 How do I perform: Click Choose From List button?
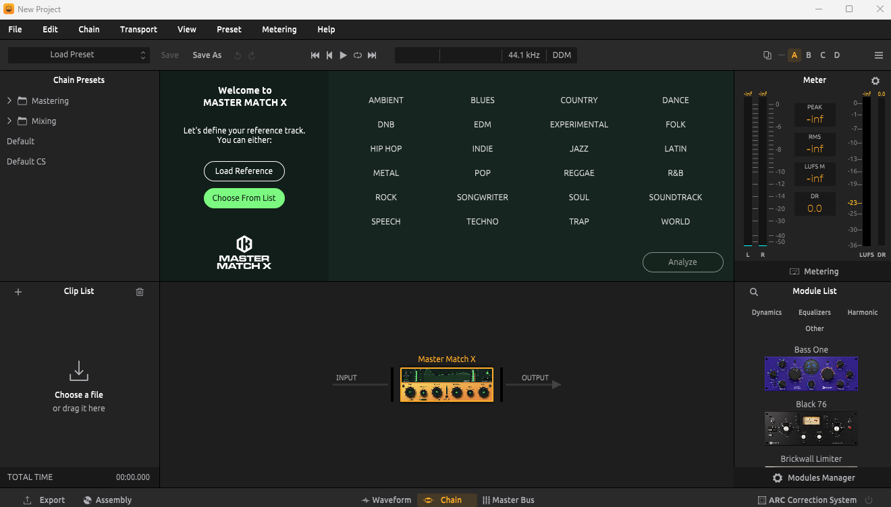(x=244, y=198)
